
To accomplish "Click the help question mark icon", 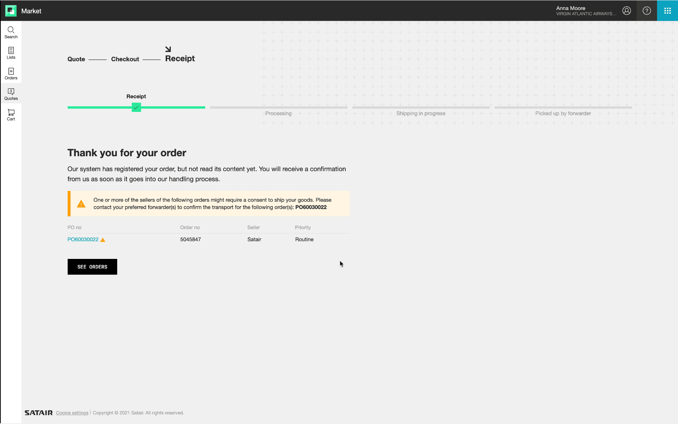I will click(647, 11).
